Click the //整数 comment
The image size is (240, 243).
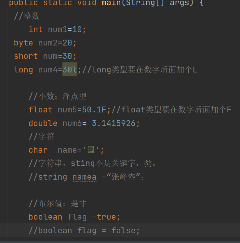[27, 16]
